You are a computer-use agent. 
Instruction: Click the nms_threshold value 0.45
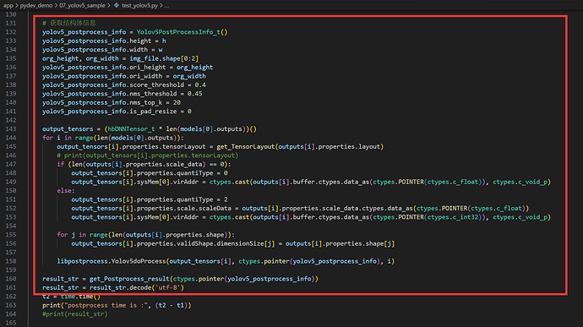tap(194, 94)
